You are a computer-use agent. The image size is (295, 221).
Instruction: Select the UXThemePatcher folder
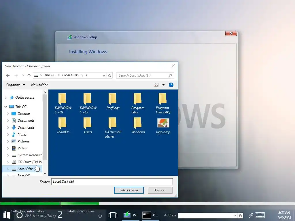pos(113,127)
